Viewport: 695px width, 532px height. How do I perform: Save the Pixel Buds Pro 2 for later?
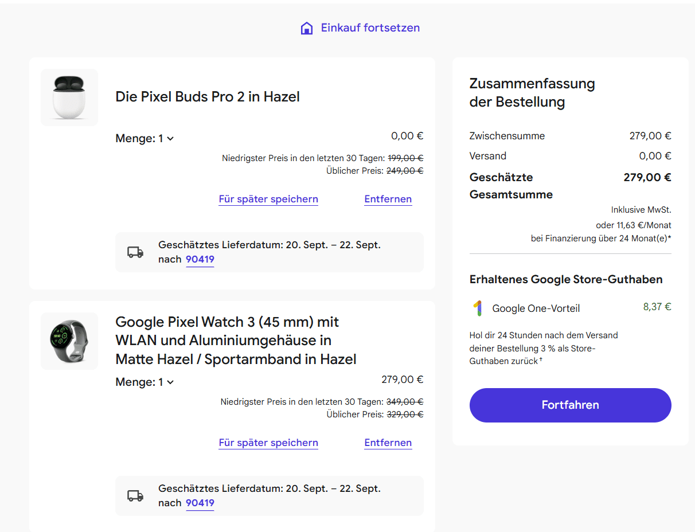(x=268, y=199)
